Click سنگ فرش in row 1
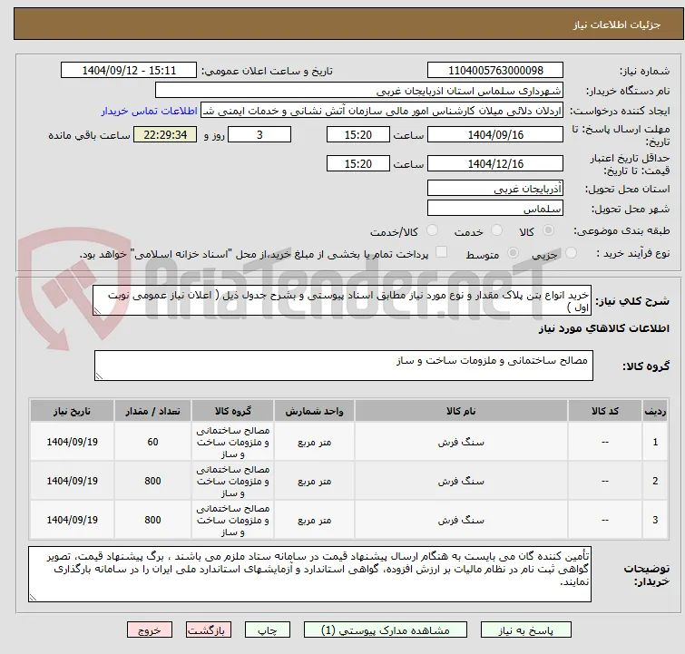685x654 pixels. (x=461, y=442)
